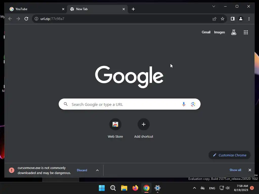This screenshot has width=259, height=194.
Task: Open the Images link
Action: pyautogui.click(x=219, y=32)
